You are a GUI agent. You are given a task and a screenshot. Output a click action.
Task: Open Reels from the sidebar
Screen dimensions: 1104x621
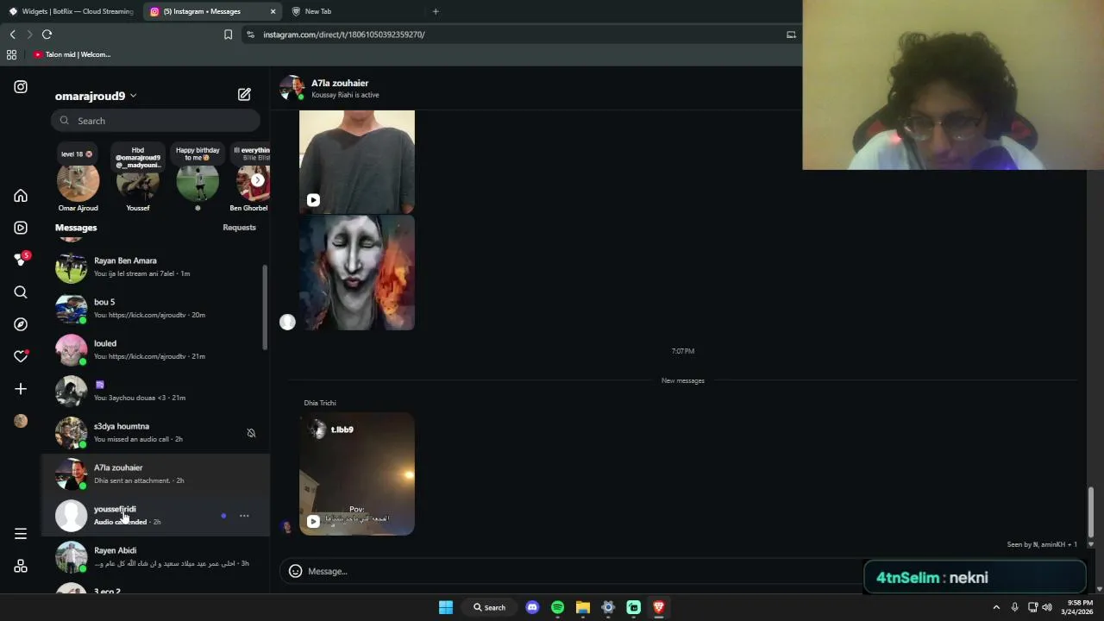[x=21, y=228]
